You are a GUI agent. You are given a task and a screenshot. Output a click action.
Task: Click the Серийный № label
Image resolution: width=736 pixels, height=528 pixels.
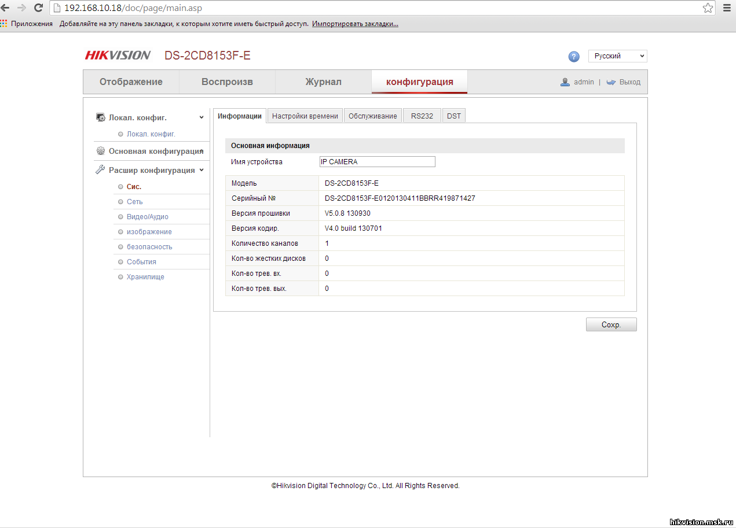coord(253,198)
